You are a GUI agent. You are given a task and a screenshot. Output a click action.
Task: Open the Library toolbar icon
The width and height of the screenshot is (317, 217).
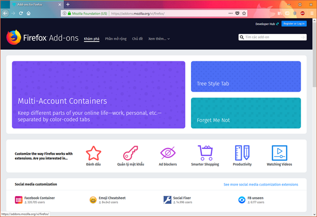click(279, 13)
